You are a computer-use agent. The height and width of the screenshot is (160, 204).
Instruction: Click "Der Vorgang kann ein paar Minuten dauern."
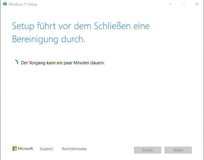pyautogui.click(x=63, y=63)
